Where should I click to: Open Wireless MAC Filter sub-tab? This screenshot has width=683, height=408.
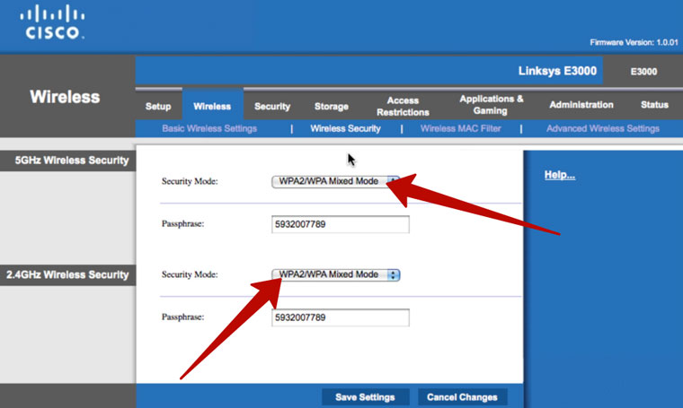[x=460, y=128]
